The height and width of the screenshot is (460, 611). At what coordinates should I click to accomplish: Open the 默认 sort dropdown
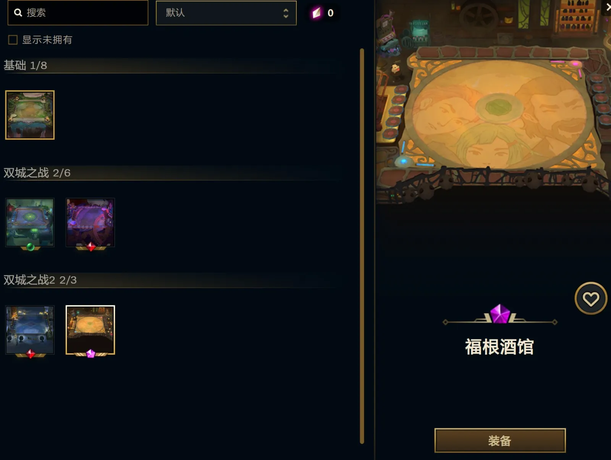[x=226, y=13]
